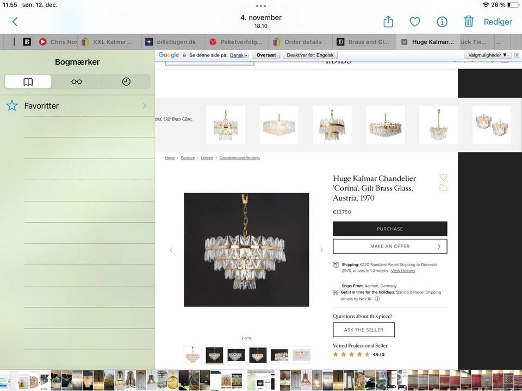Click the Oversæt translate button
Screen dimensions: 522x391
[266, 55]
